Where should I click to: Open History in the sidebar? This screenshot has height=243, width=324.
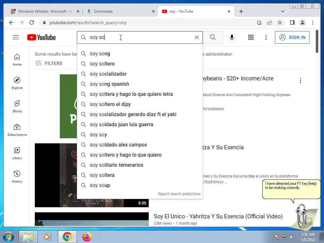(x=17, y=177)
